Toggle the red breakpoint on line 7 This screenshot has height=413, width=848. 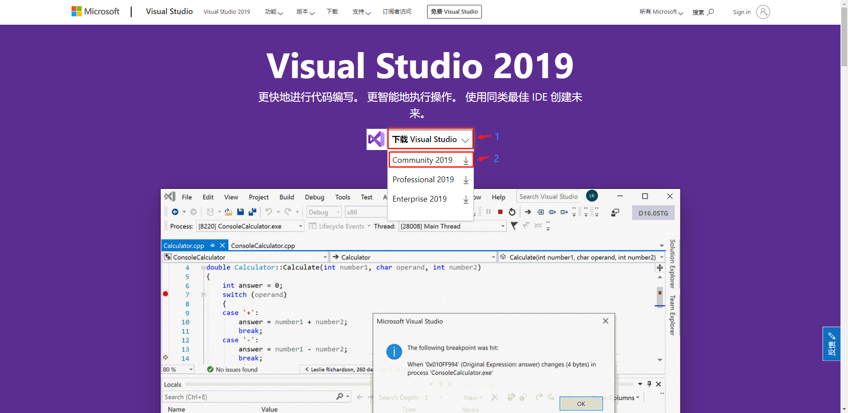click(x=166, y=294)
